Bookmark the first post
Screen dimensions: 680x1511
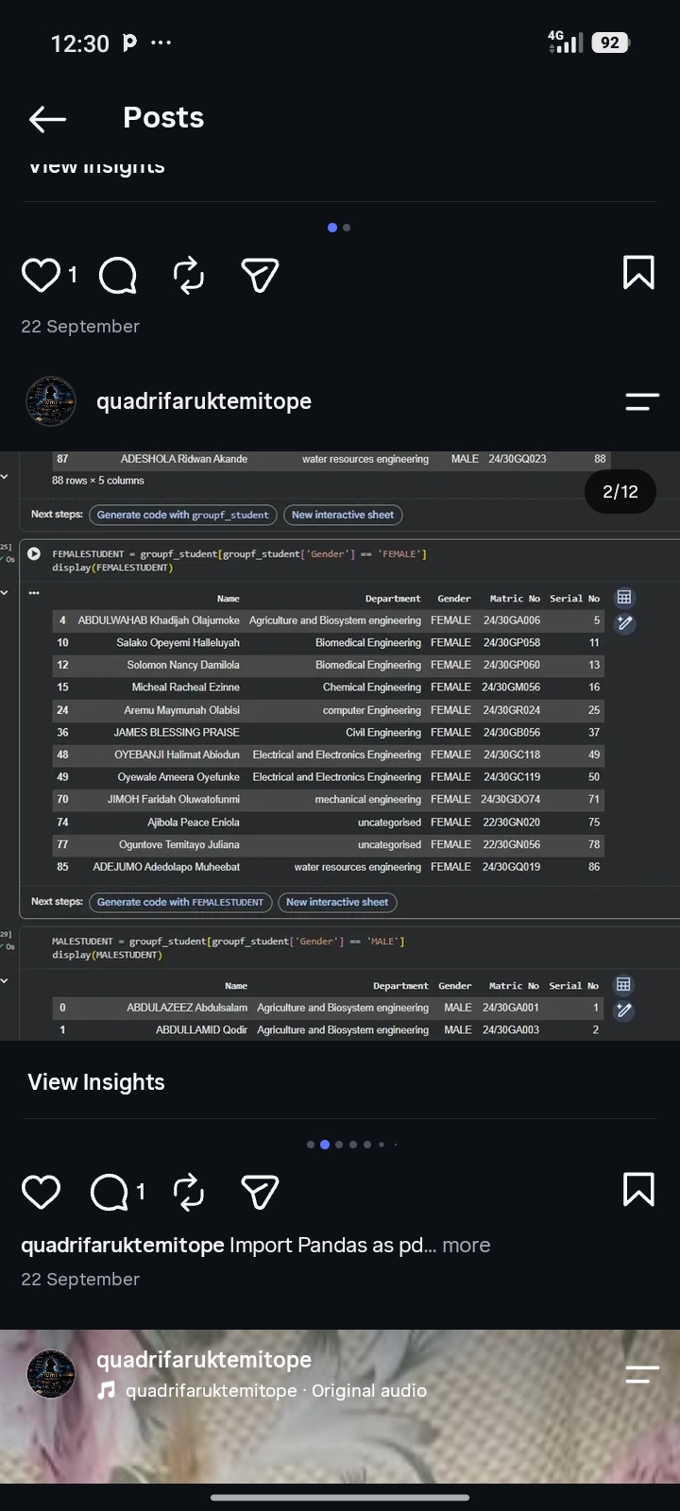[638, 273]
